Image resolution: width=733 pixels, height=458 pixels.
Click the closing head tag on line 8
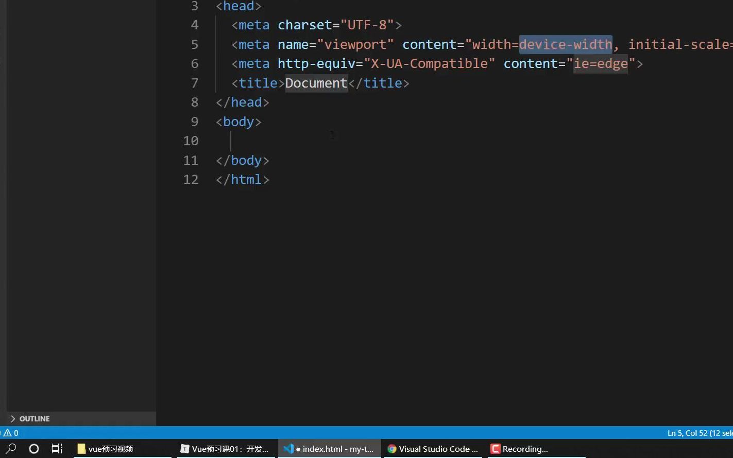pos(243,103)
